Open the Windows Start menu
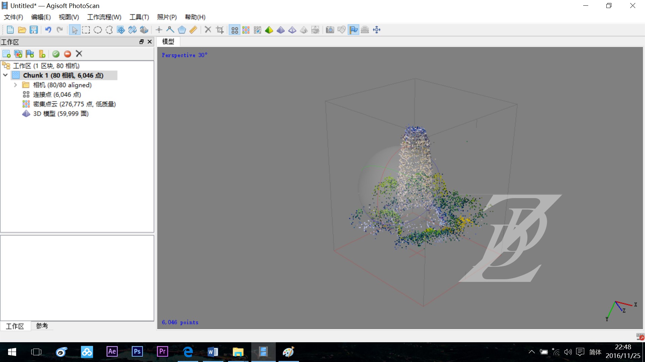645x362 pixels. pos(12,352)
